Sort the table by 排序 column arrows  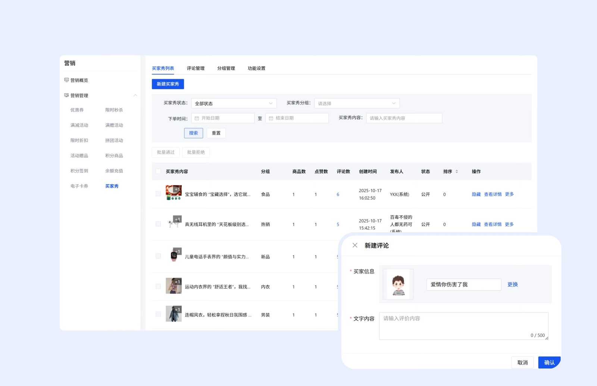[x=457, y=172]
